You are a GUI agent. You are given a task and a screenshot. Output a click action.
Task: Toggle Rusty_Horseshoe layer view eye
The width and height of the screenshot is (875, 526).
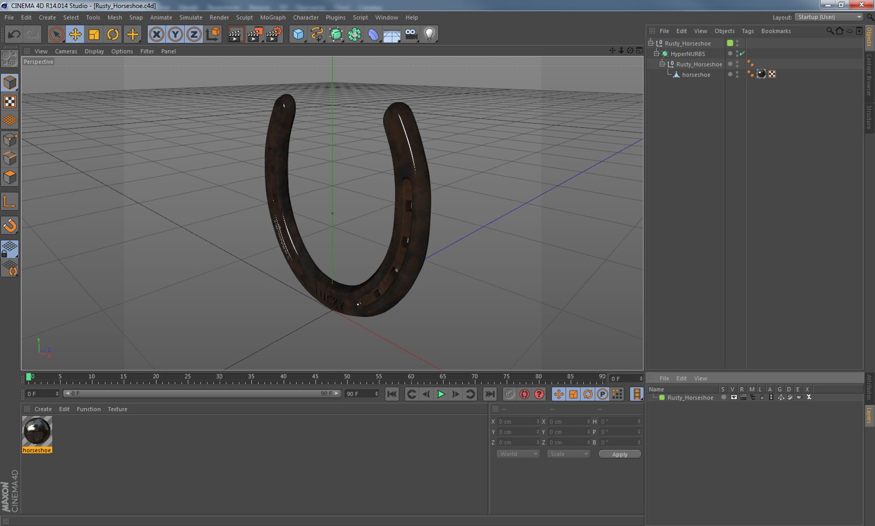point(734,397)
